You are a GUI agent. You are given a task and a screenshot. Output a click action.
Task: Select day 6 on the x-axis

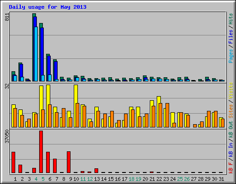coord(50,179)
